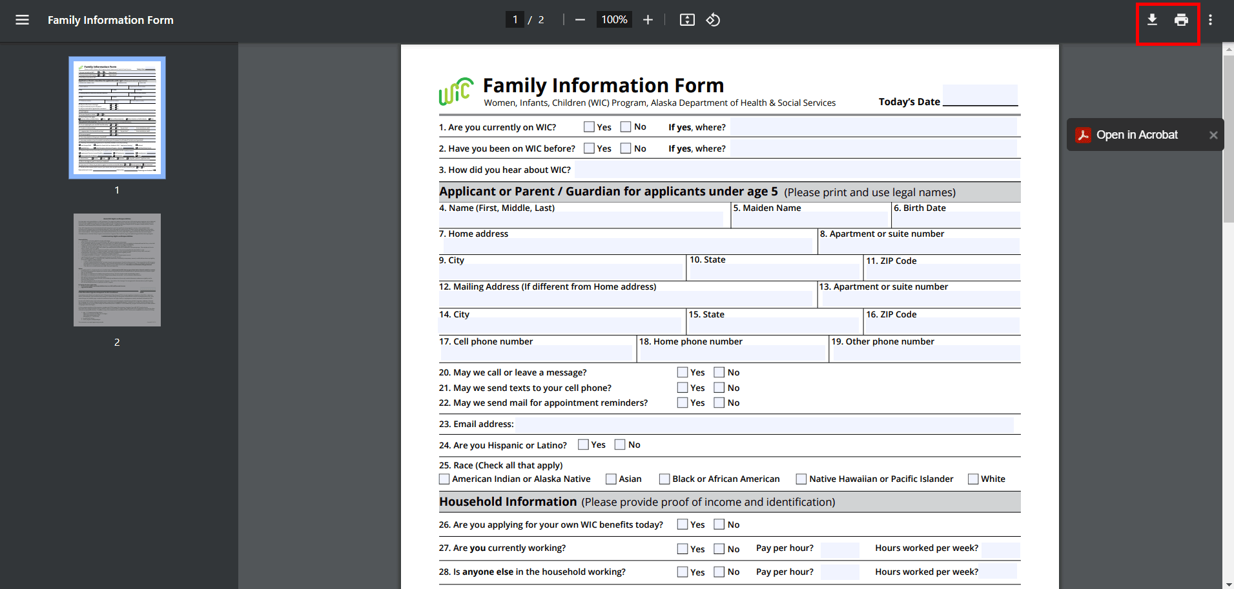The height and width of the screenshot is (589, 1234).
Task: Click the State field number 10
Action: pyautogui.click(x=774, y=272)
